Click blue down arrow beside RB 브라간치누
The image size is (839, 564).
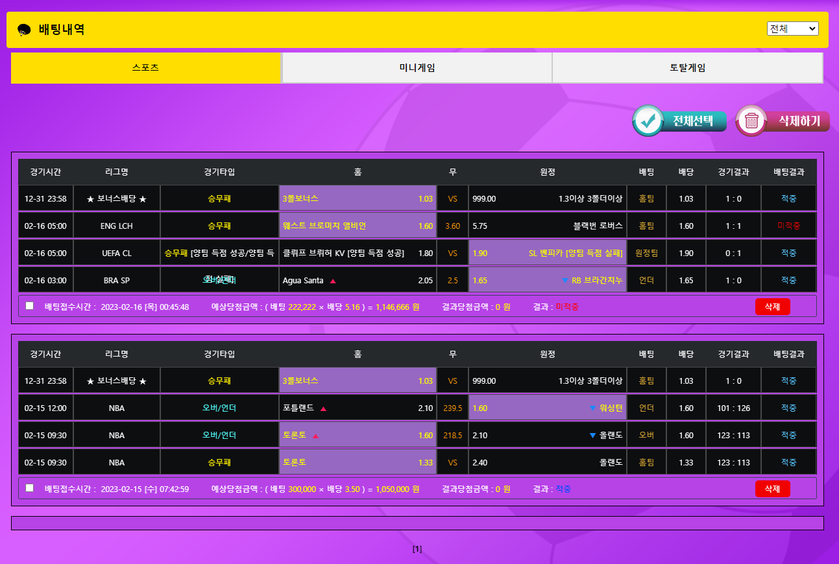point(565,281)
